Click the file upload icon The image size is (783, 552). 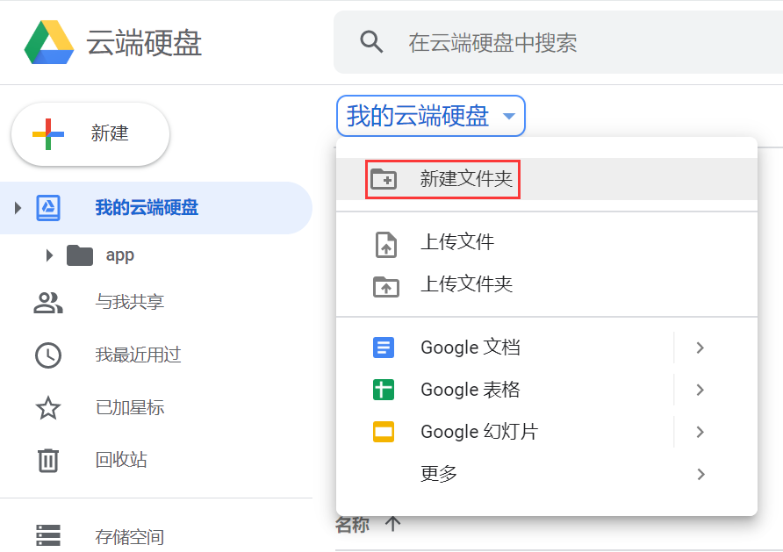coord(386,245)
